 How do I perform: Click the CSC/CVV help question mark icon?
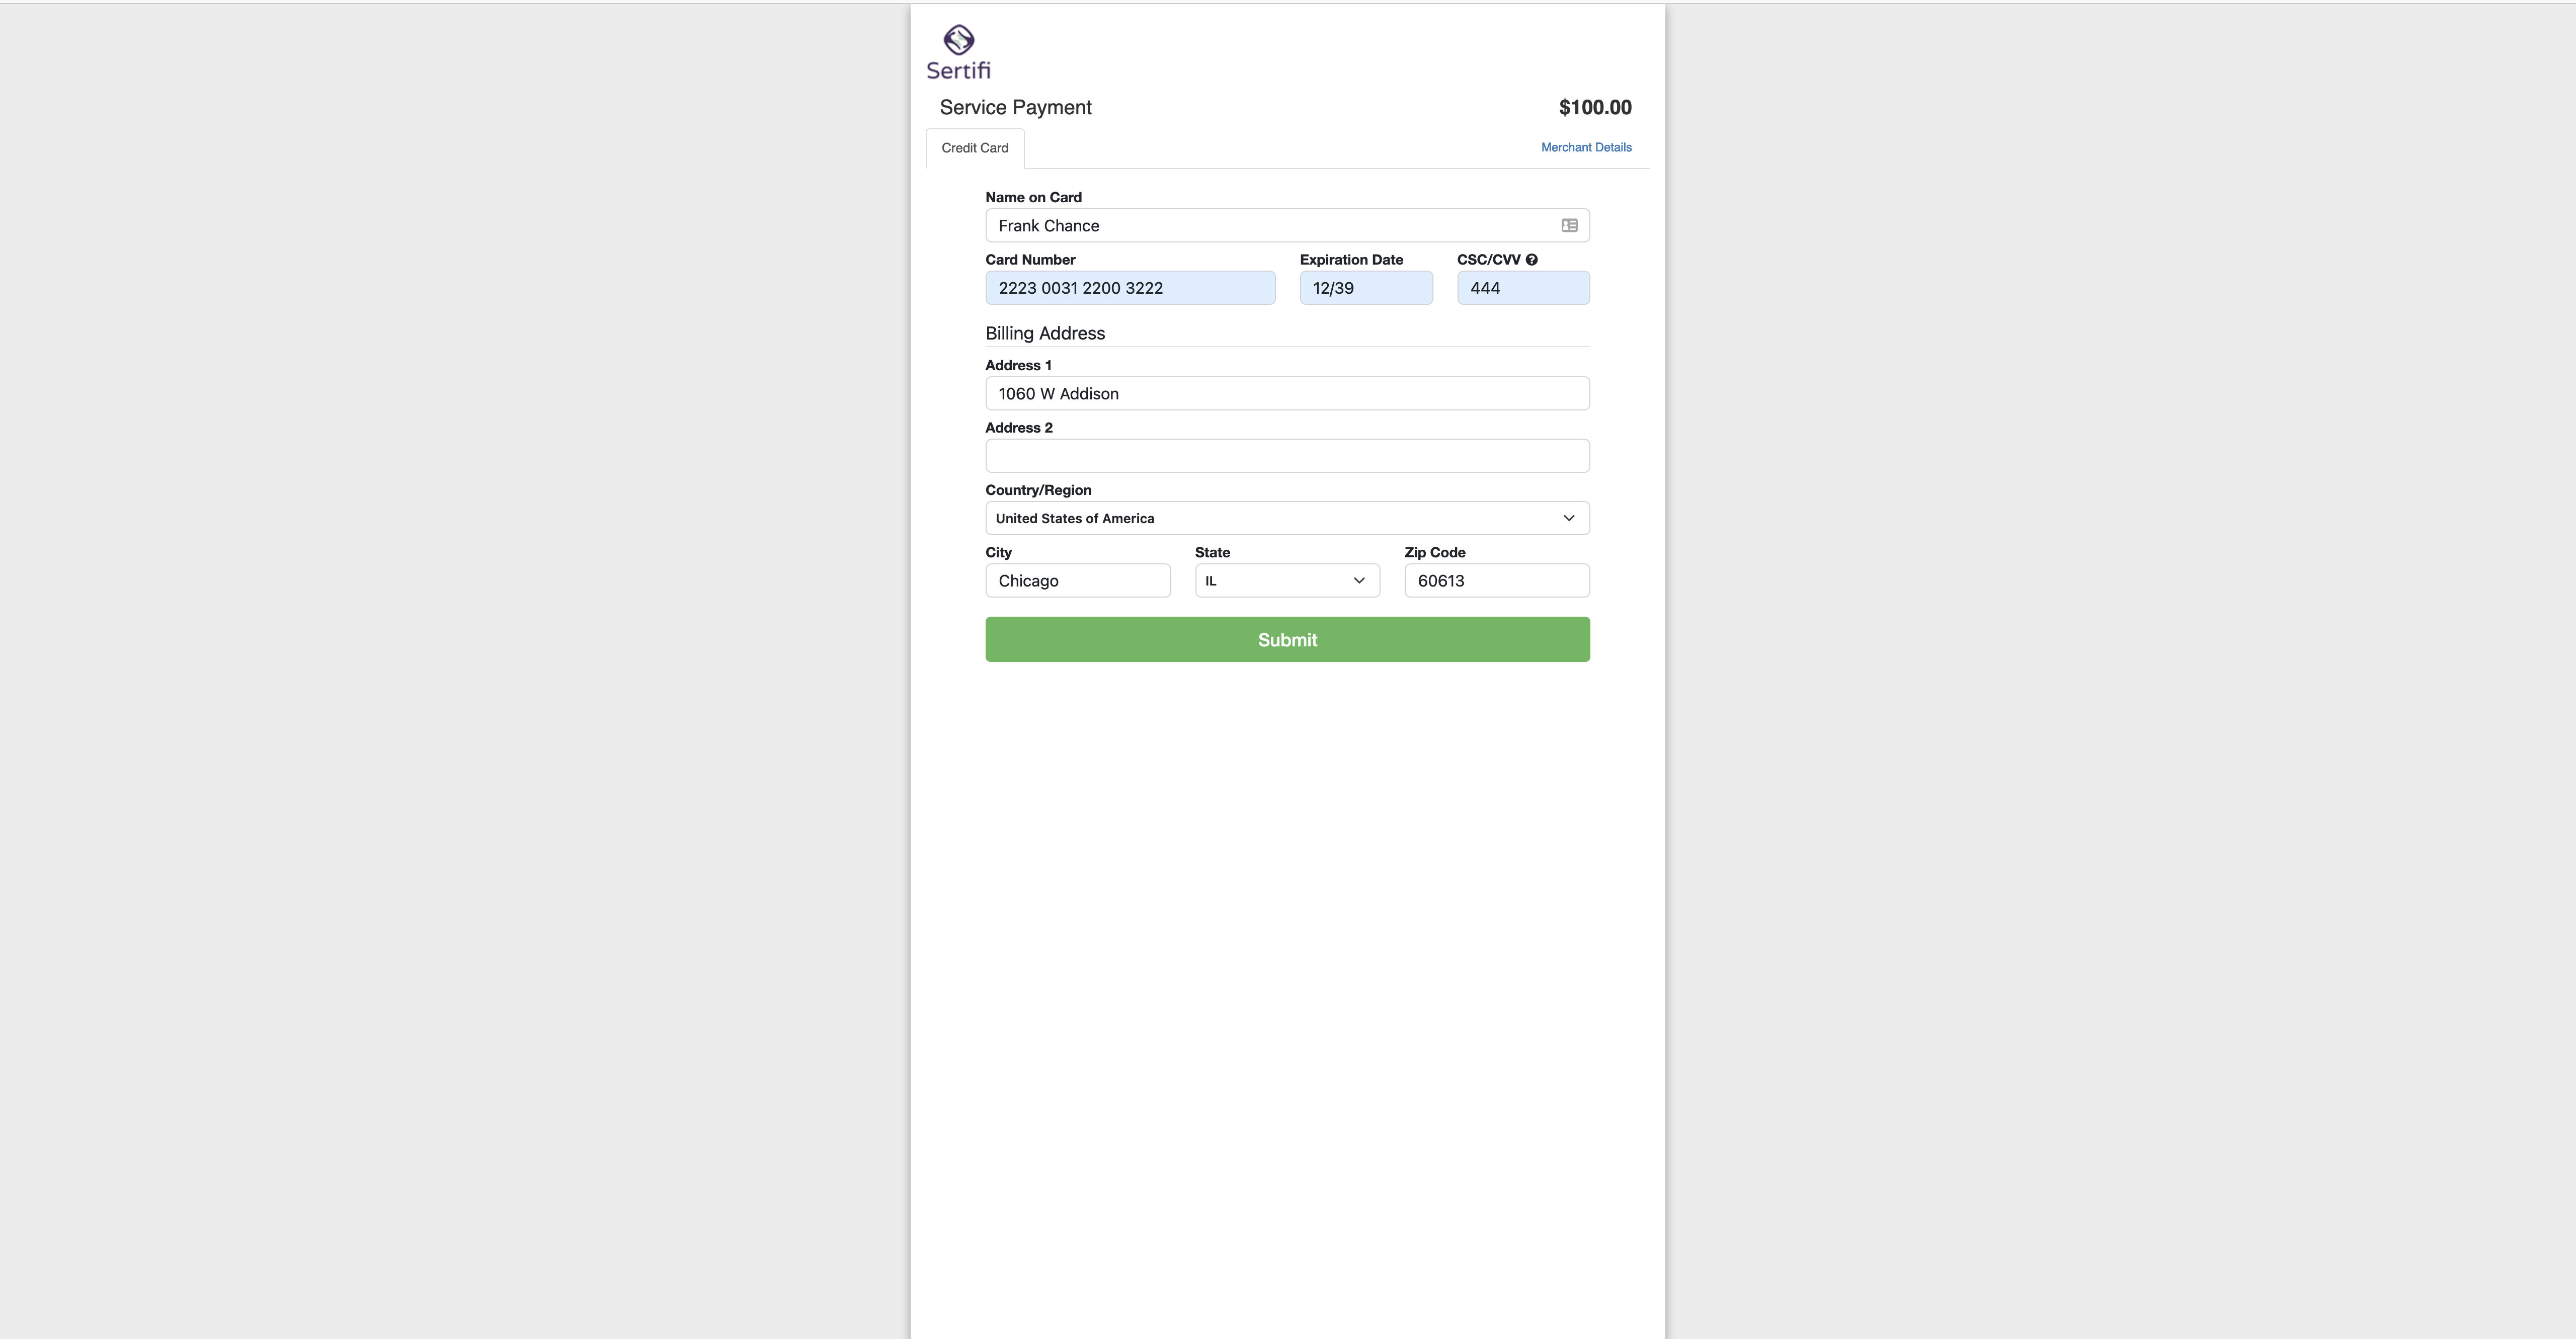[x=1531, y=260]
